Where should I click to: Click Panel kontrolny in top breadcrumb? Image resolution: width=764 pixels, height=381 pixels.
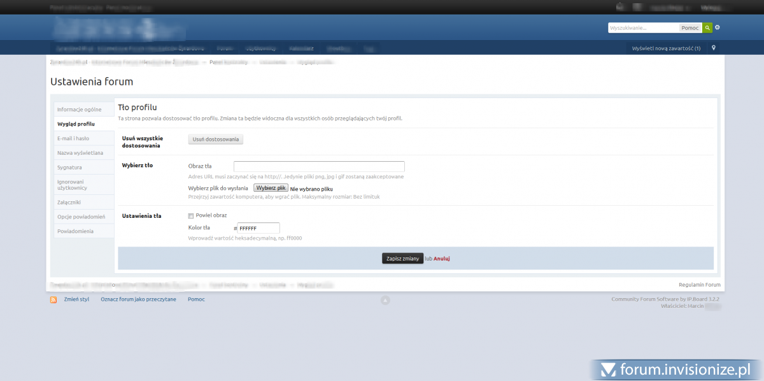tap(228, 62)
